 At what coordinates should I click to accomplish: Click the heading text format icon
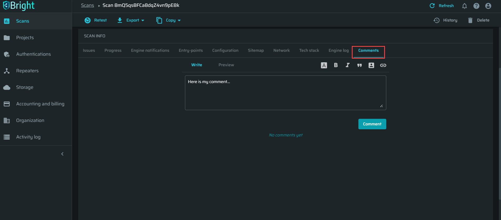pyautogui.click(x=324, y=65)
